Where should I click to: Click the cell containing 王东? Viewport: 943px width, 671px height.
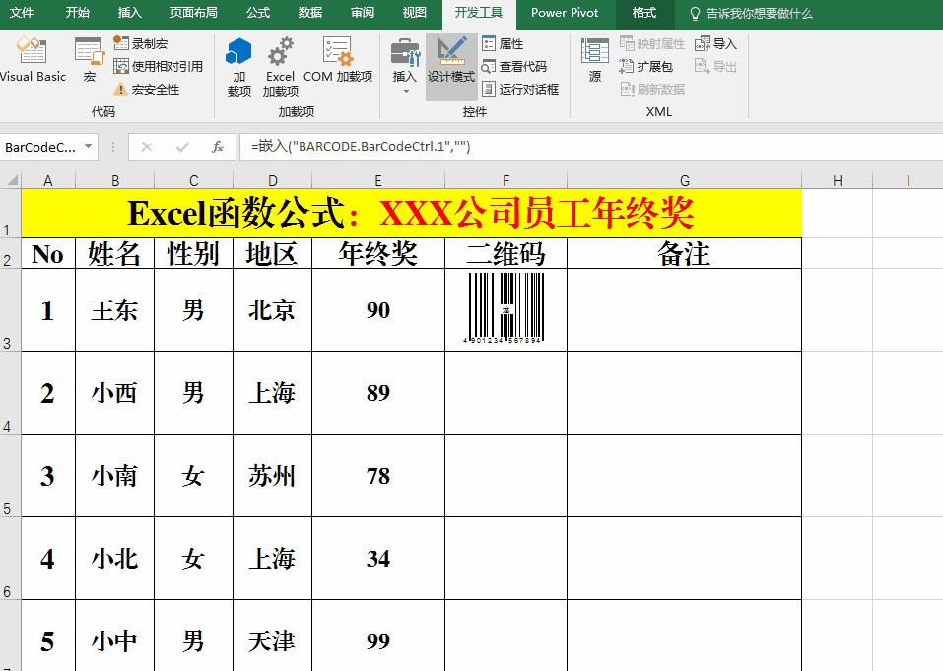[115, 310]
